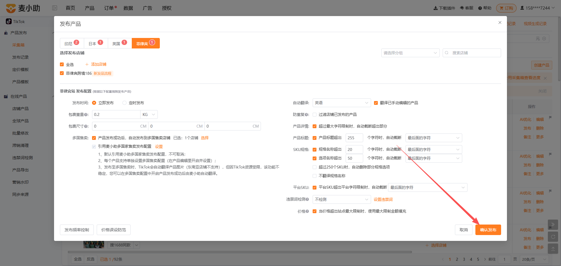Collapse the sidebar with the panel icon
This screenshot has height=266, width=561.
(x=55, y=8)
